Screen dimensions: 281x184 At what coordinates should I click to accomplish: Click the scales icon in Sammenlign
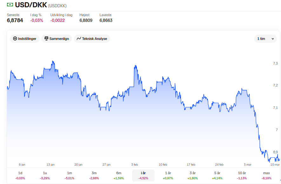coord(46,38)
